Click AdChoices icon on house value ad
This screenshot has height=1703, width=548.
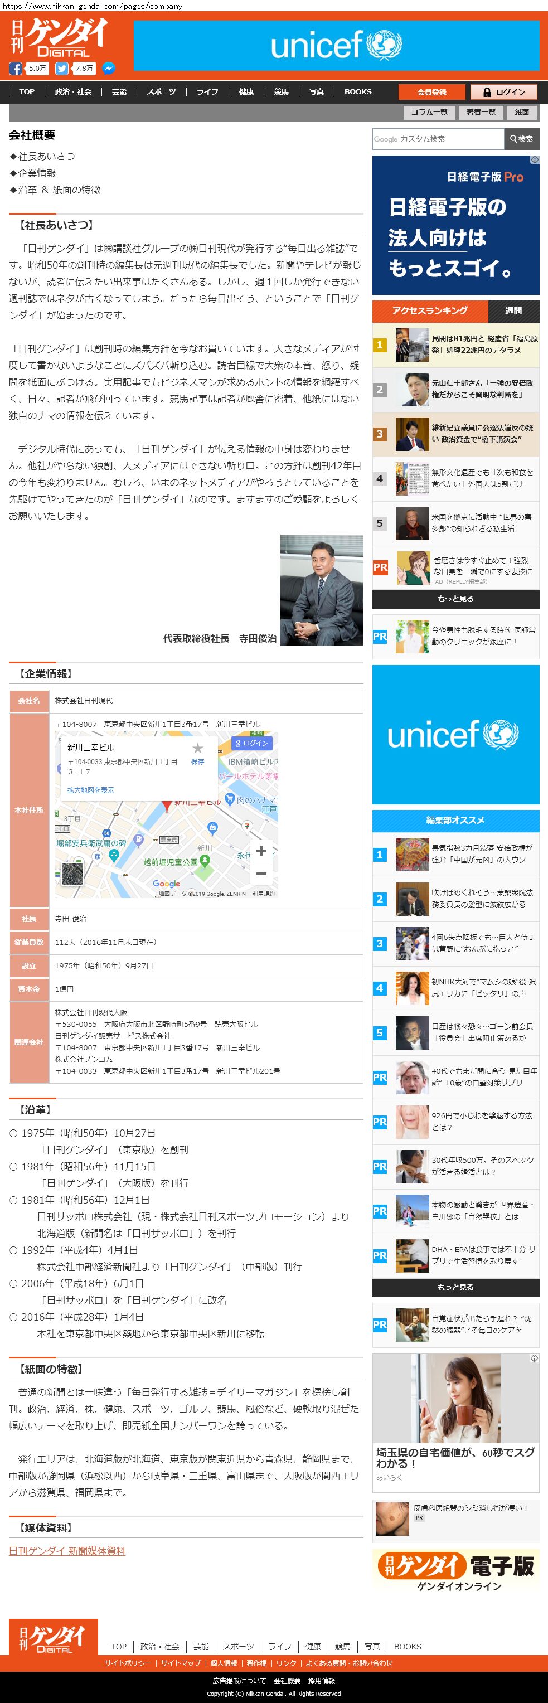535,1358
